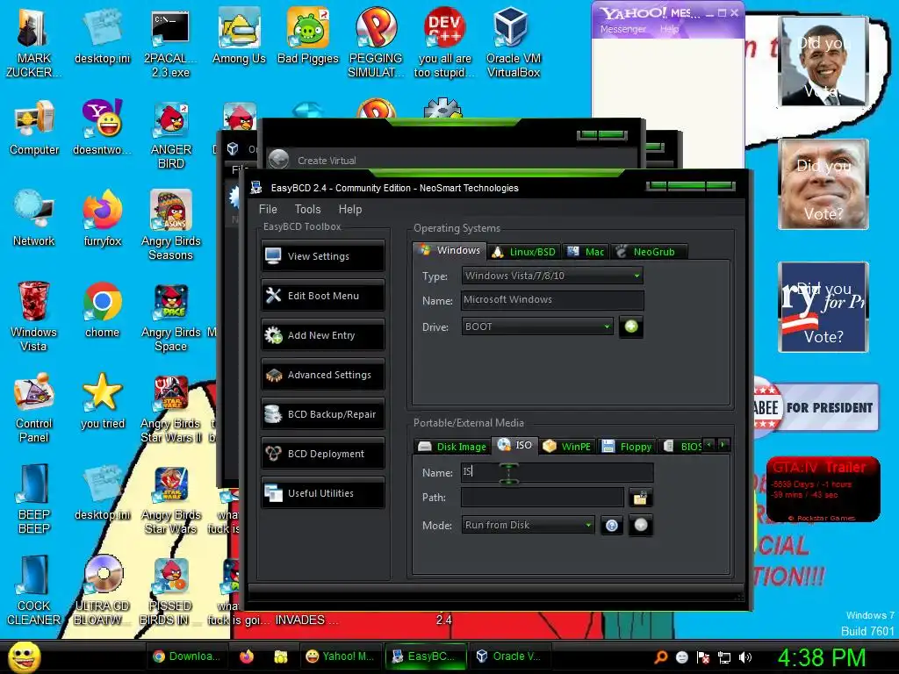
Task: Click the GTA:IV Trailer countdown gadget
Action: pyautogui.click(x=823, y=490)
